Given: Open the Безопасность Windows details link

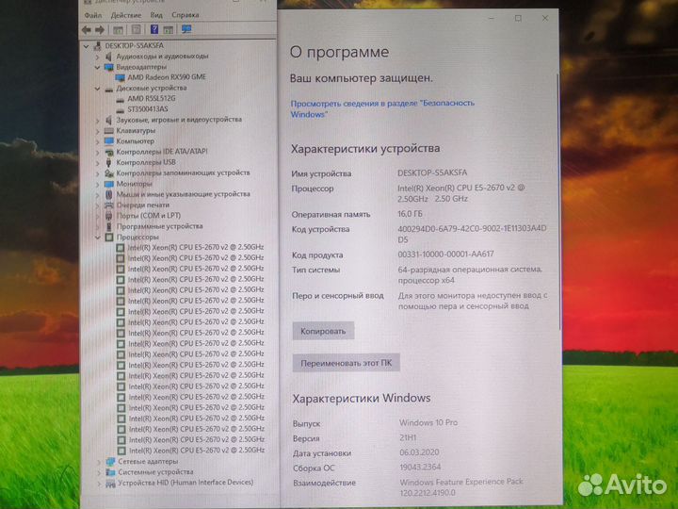Looking at the screenshot, I should pyautogui.click(x=382, y=109).
